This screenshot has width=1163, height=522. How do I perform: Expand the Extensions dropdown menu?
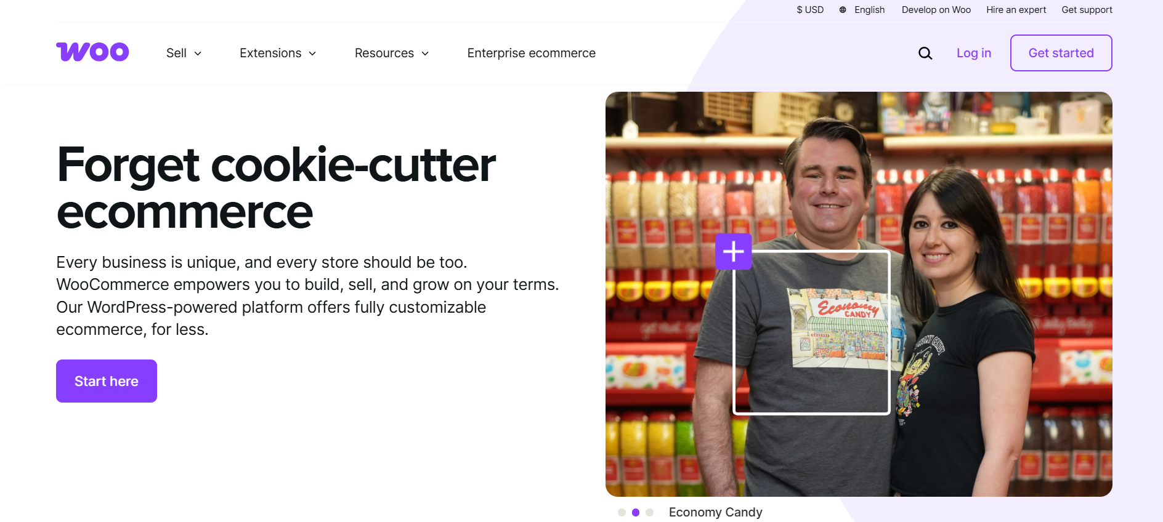(x=278, y=54)
